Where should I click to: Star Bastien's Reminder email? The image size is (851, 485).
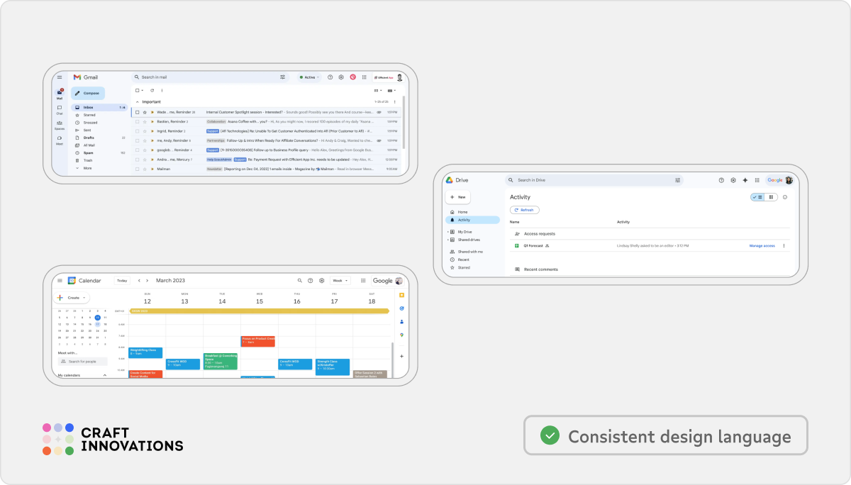145,121
